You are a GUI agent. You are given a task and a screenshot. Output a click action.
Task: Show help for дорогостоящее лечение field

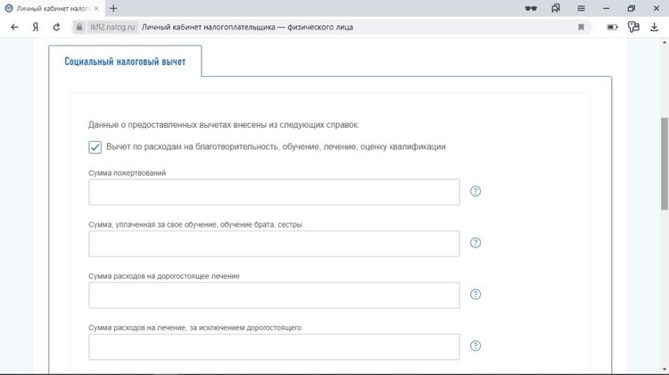pos(475,295)
